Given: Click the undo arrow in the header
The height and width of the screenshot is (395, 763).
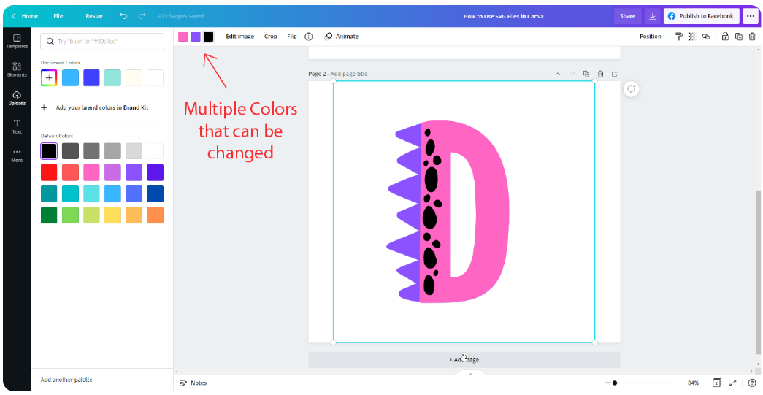Looking at the screenshot, I should click(x=123, y=16).
